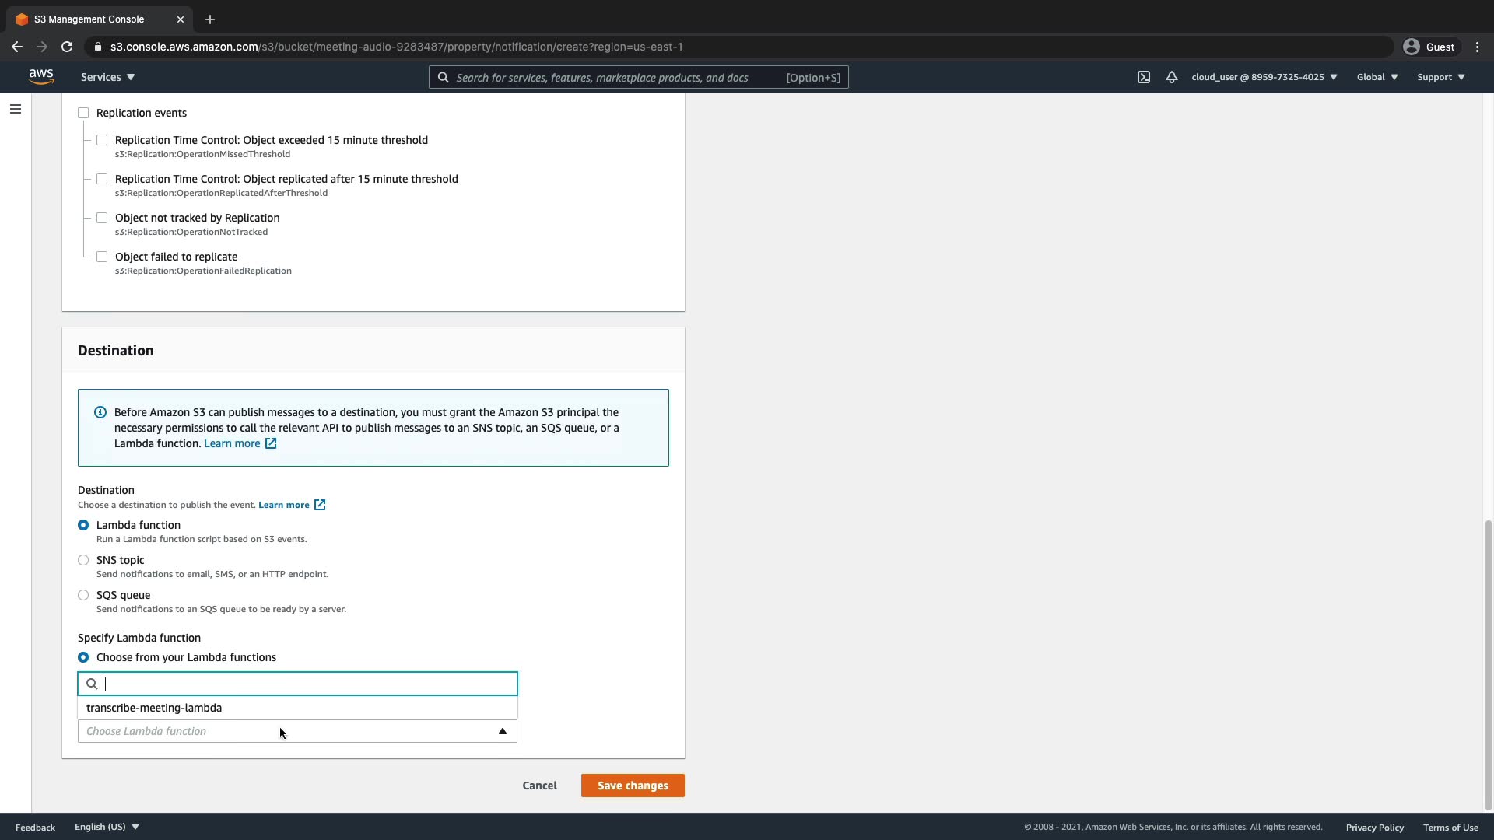Click the AWS logo home icon

41,76
